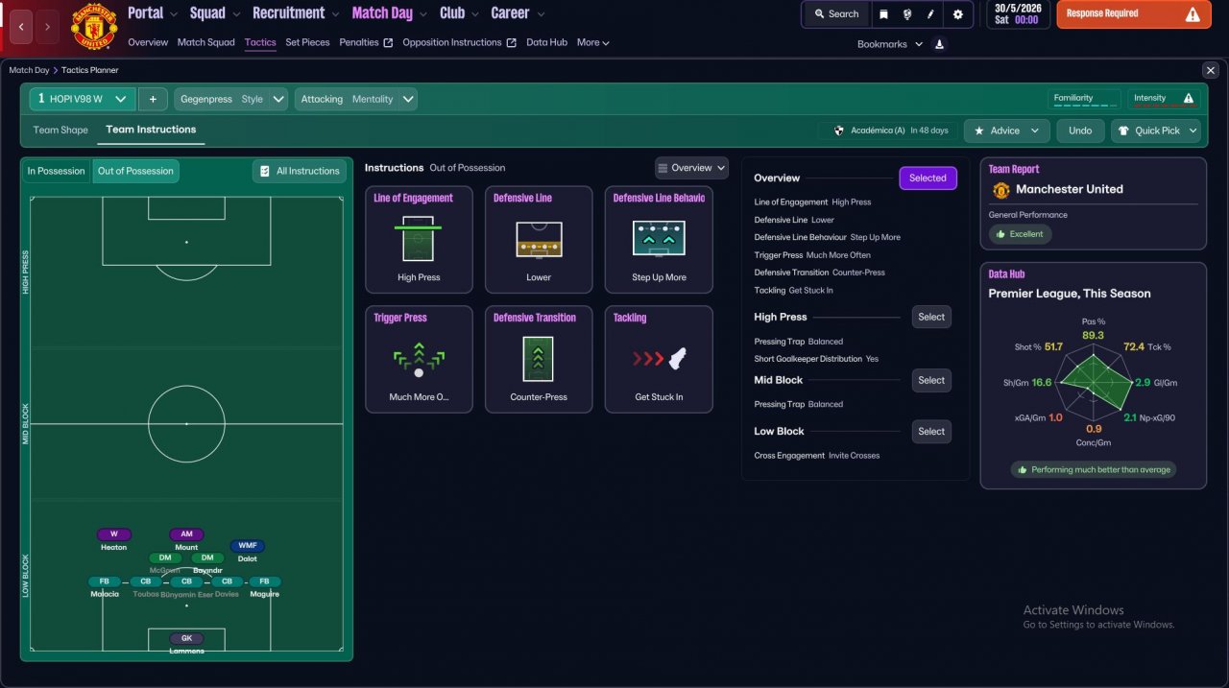Click the Intensity progress bar
Viewport: 1229px width, 688px height.
[x=1165, y=106]
